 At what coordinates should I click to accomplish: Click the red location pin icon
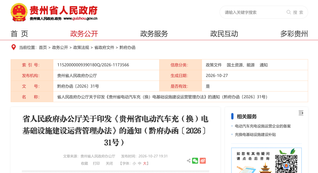coord(14,47)
